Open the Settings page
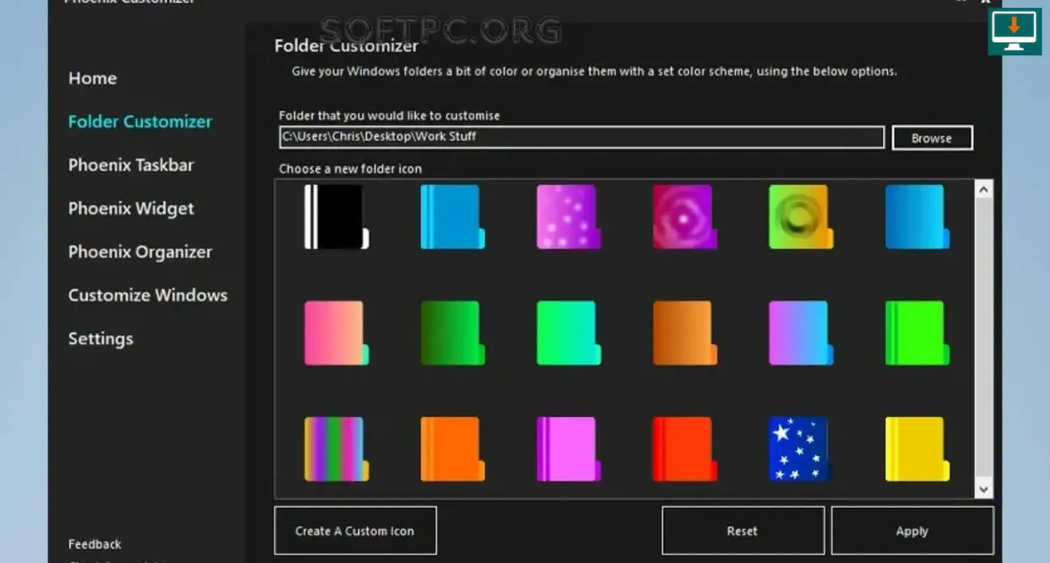The image size is (1050, 563). [100, 339]
